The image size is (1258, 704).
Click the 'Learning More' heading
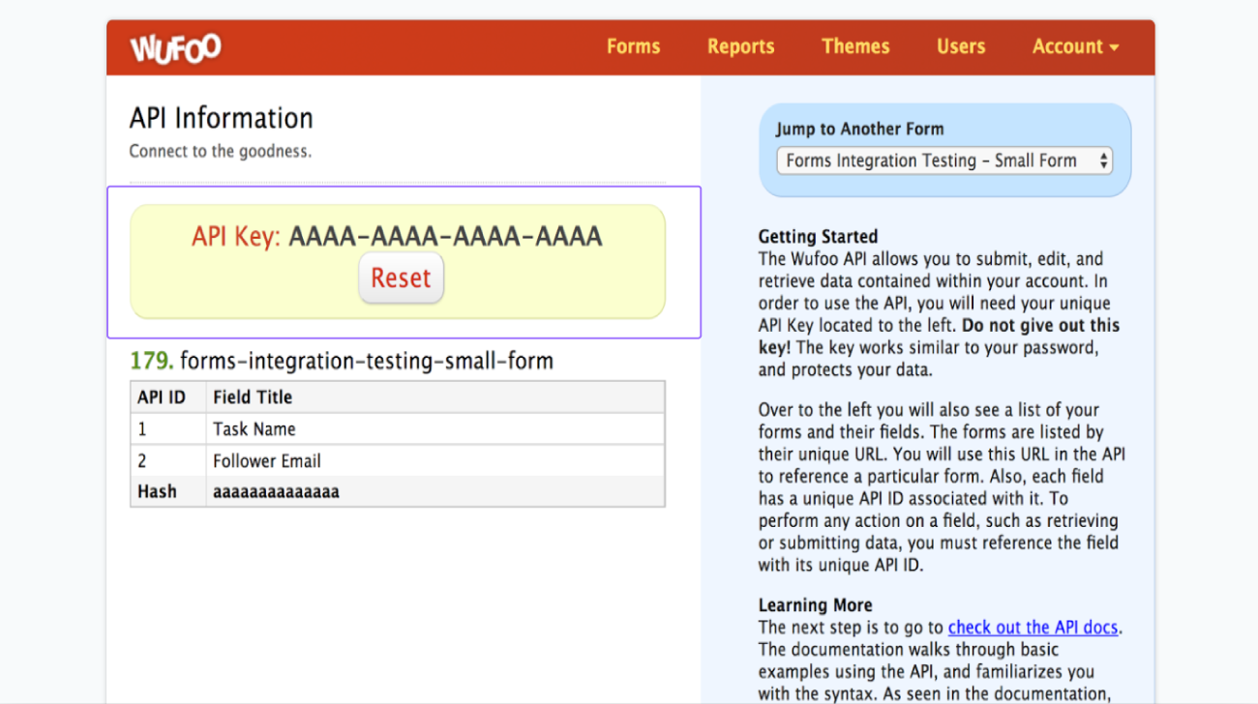(815, 605)
